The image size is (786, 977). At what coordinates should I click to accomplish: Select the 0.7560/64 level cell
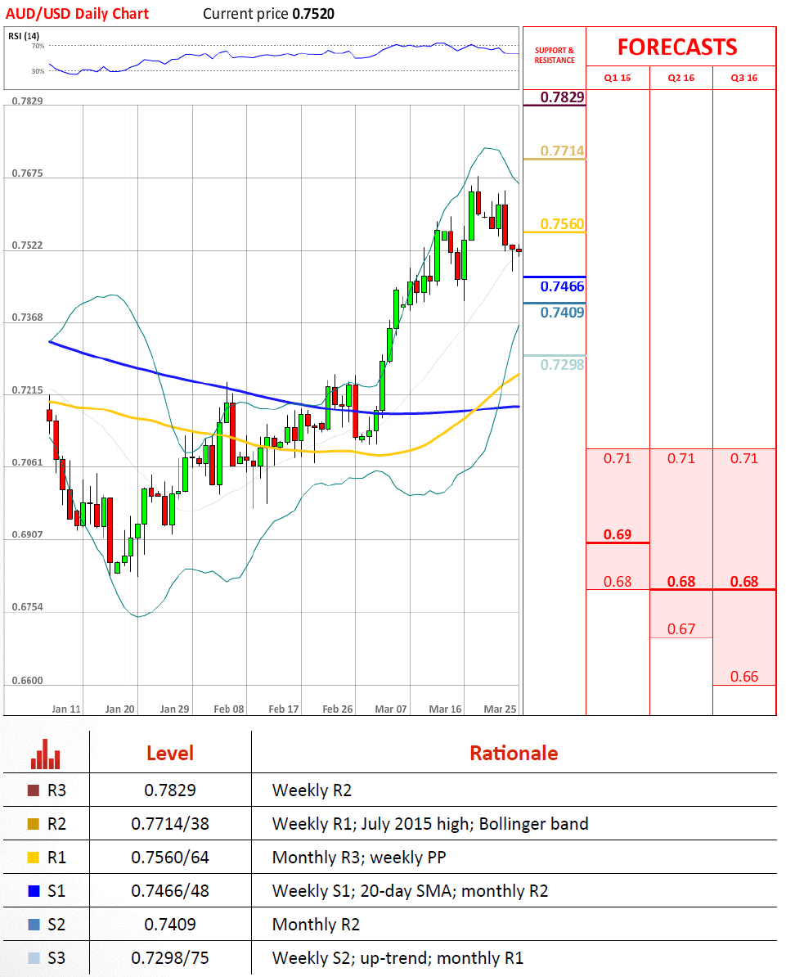coord(170,858)
